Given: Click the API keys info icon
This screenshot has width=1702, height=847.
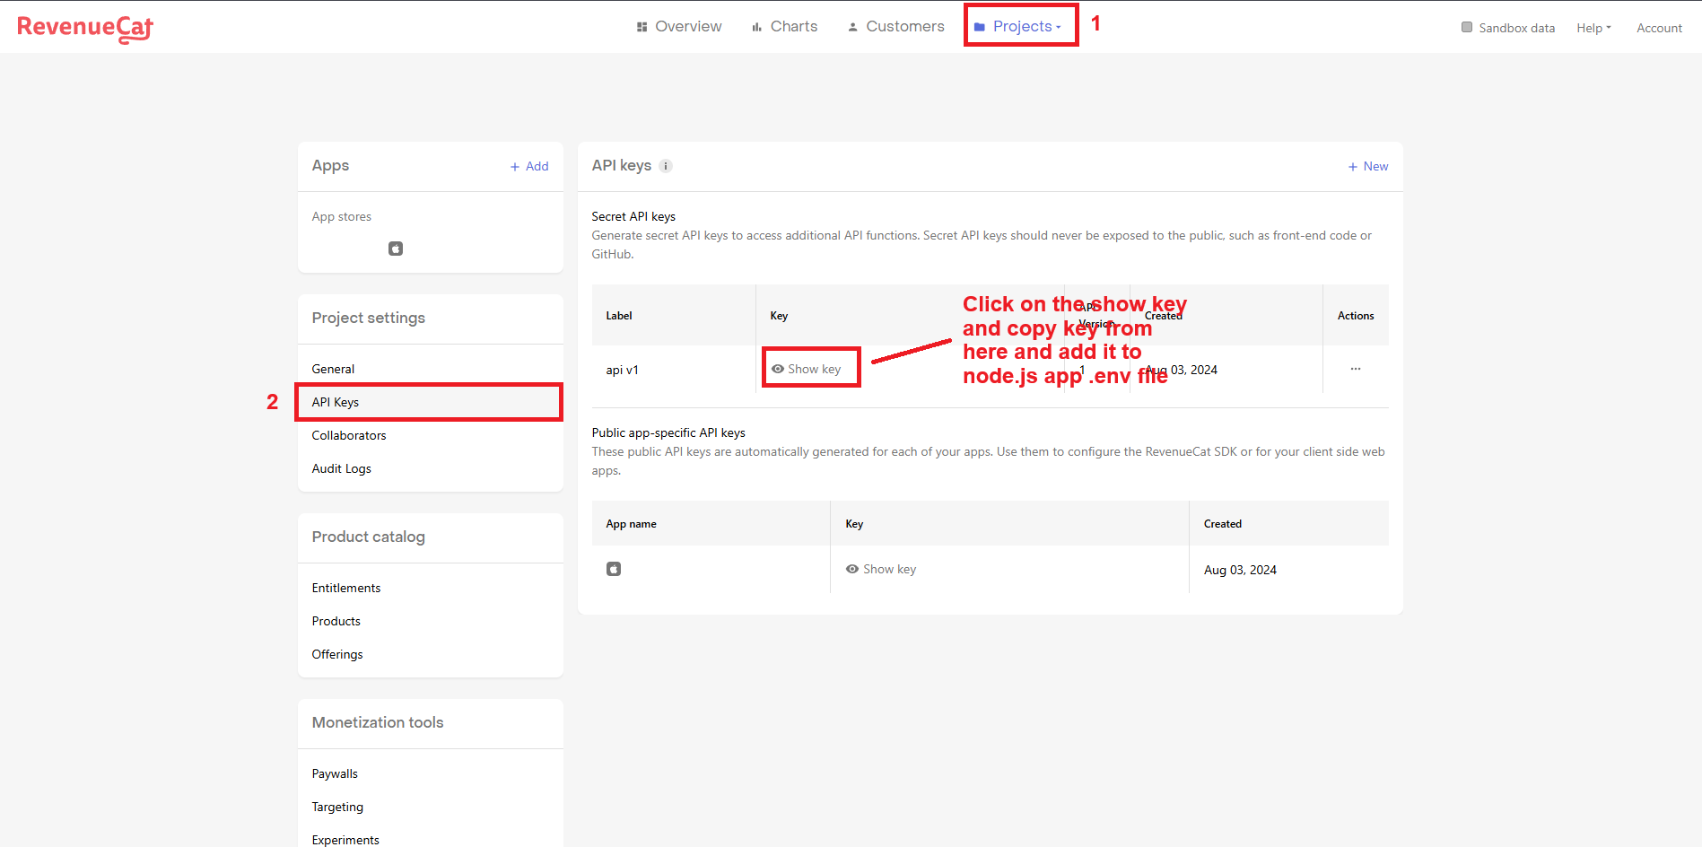Looking at the screenshot, I should [x=666, y=166].
